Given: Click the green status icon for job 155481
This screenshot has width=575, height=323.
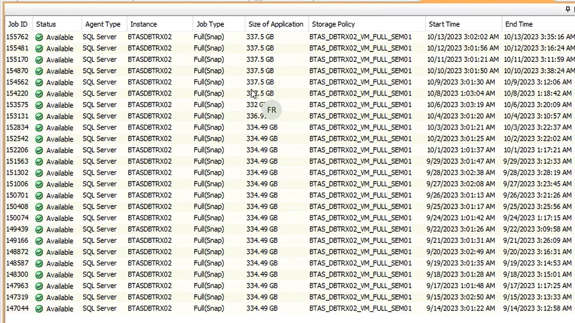Looking at the screenshot, I should point(39,49).
